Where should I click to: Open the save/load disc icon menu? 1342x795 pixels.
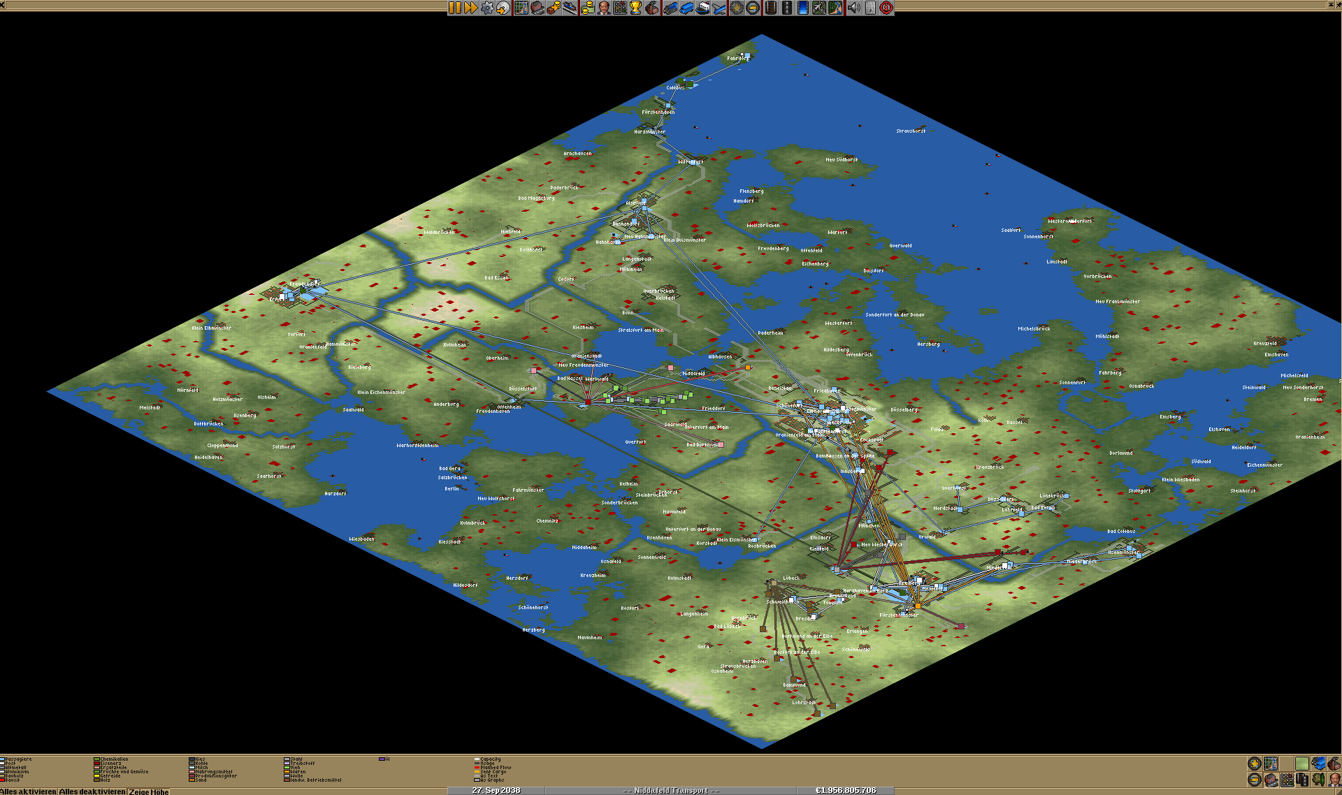(x=503, y=8)
